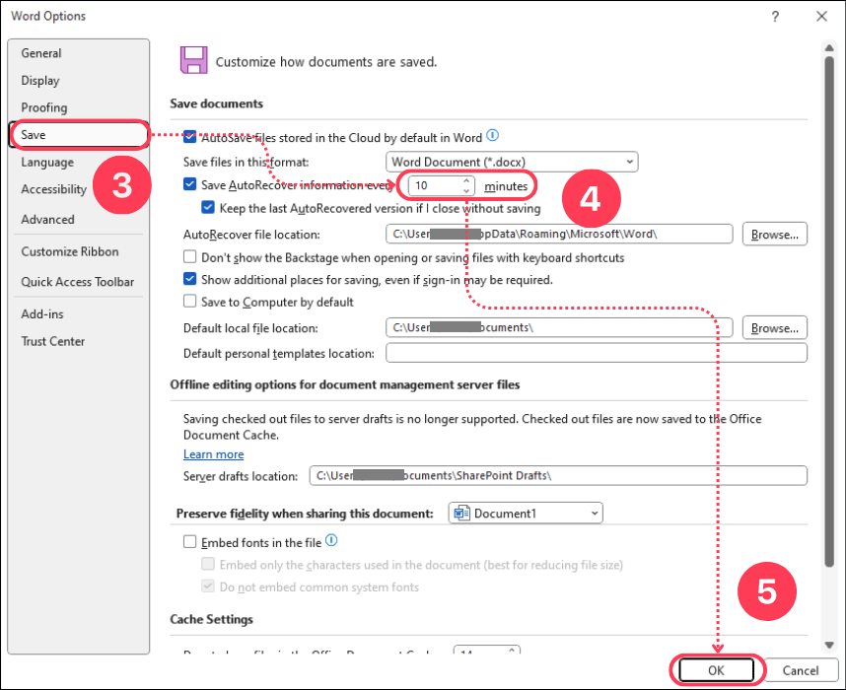Click the Learn more link
Viewport: 846px width, 690px height.
pos(213,454)
